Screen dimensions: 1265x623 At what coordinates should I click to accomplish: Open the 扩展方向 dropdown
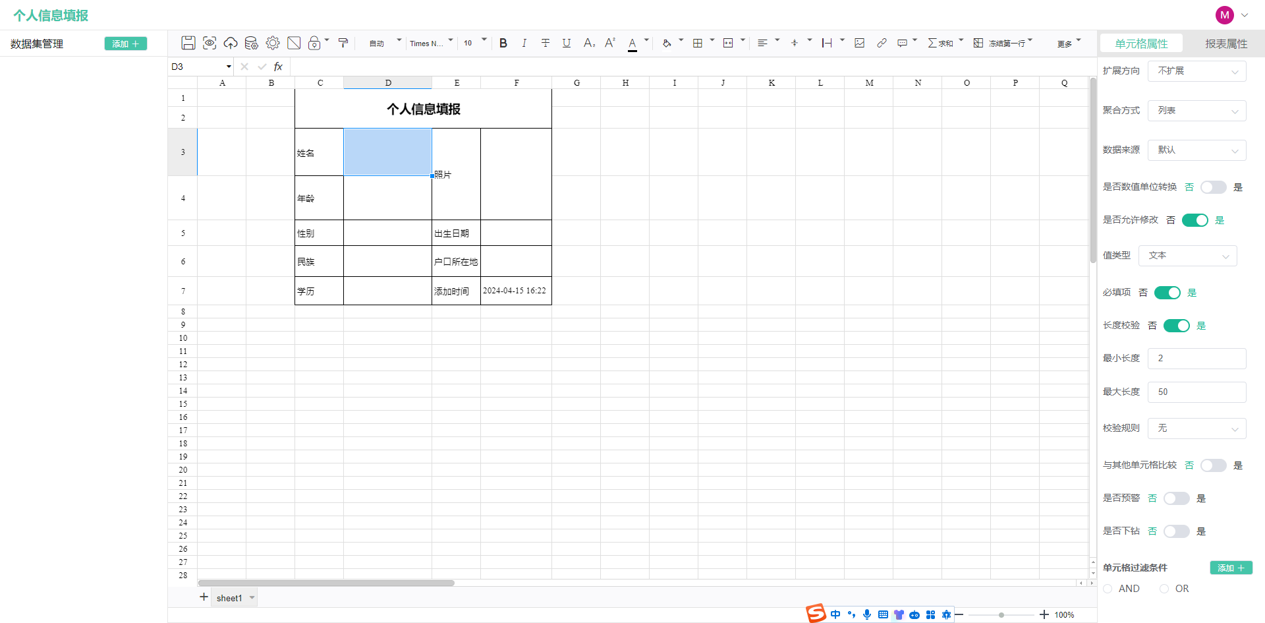pyautogui.click(x=1196, y=71)
